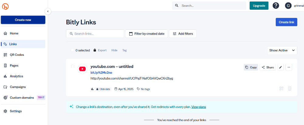Click the Create new button
Image resolution: width=304 pixels, height=125 pixels.
click(x=23, y=20)
